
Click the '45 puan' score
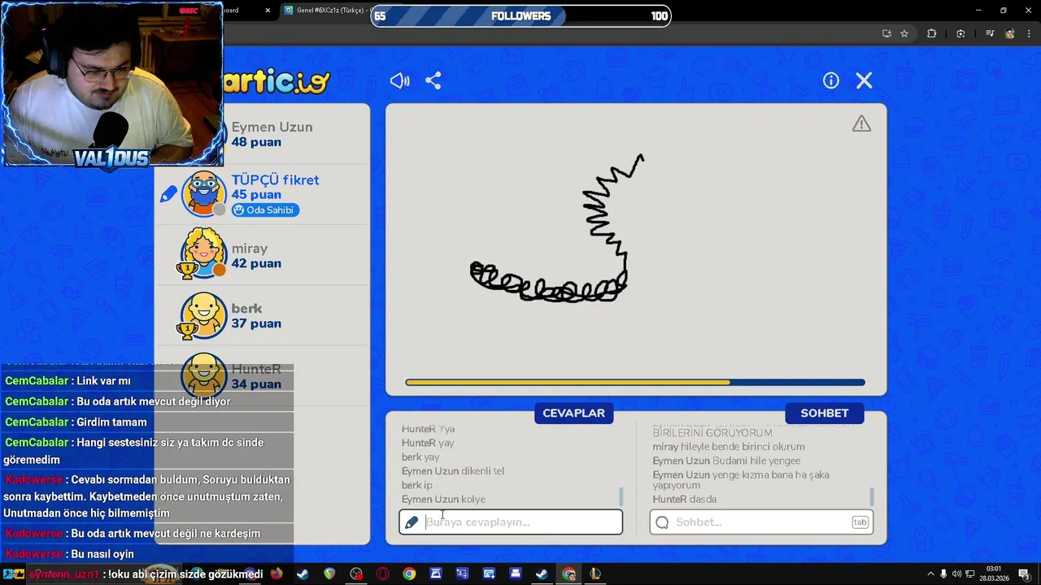pyautogui.click(x=256, y=195)
